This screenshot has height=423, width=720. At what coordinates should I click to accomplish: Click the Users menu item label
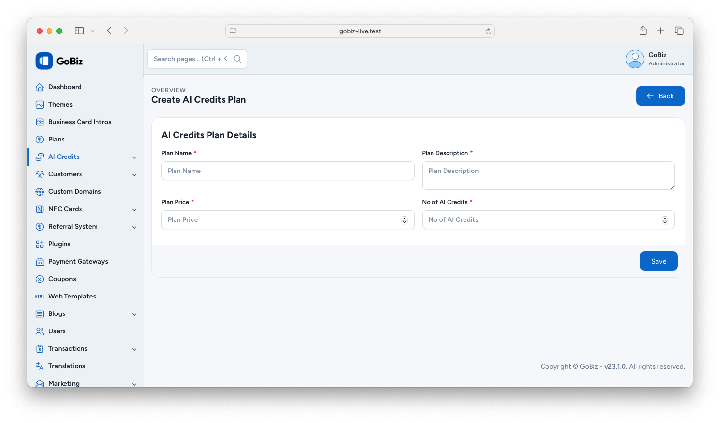point(57,331)
